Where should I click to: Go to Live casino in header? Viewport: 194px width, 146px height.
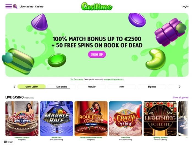[x=26, y=6]
